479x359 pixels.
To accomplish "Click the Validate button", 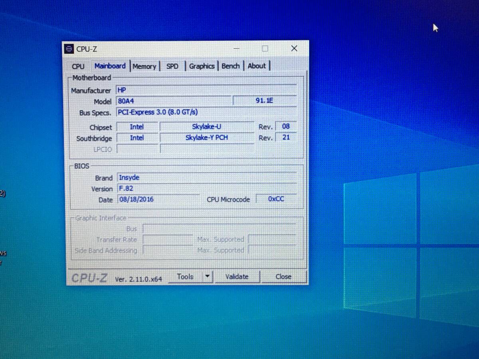I will [237, 276].
